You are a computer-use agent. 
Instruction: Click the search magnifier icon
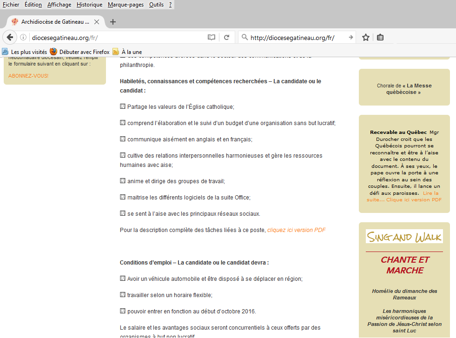pos(245,37)
